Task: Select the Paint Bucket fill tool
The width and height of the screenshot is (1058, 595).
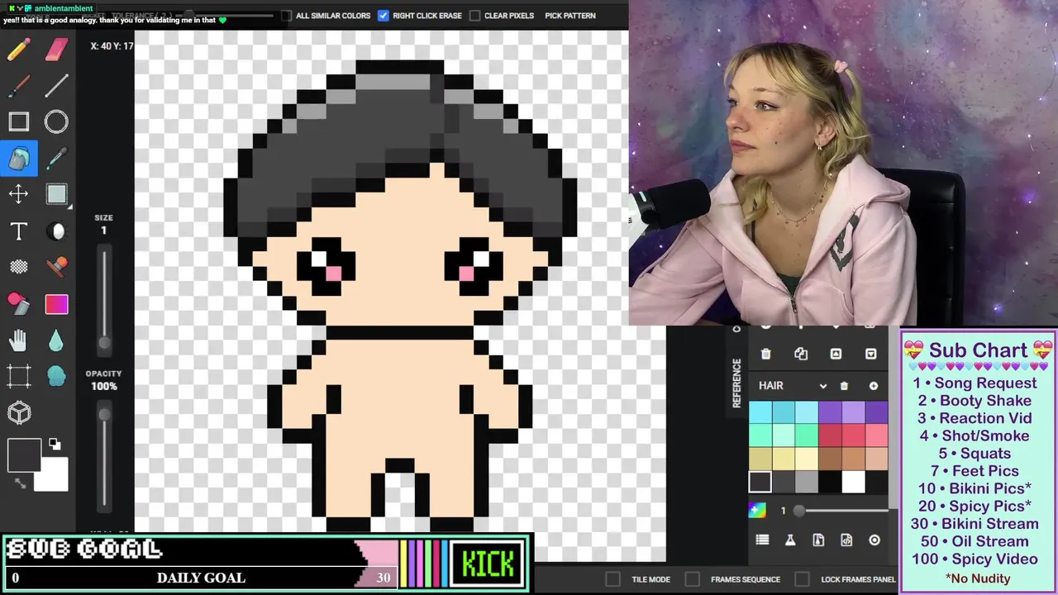Action: [18, 159]
